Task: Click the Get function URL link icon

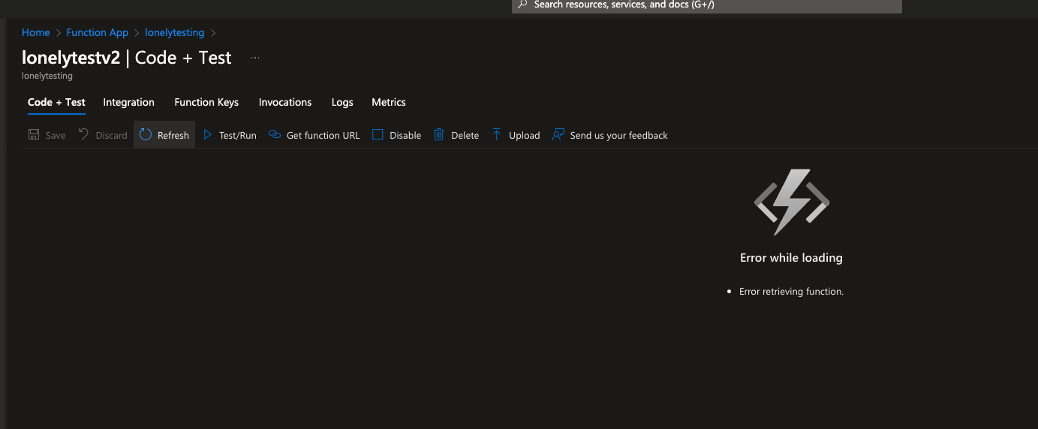Action: coord(274,135)
